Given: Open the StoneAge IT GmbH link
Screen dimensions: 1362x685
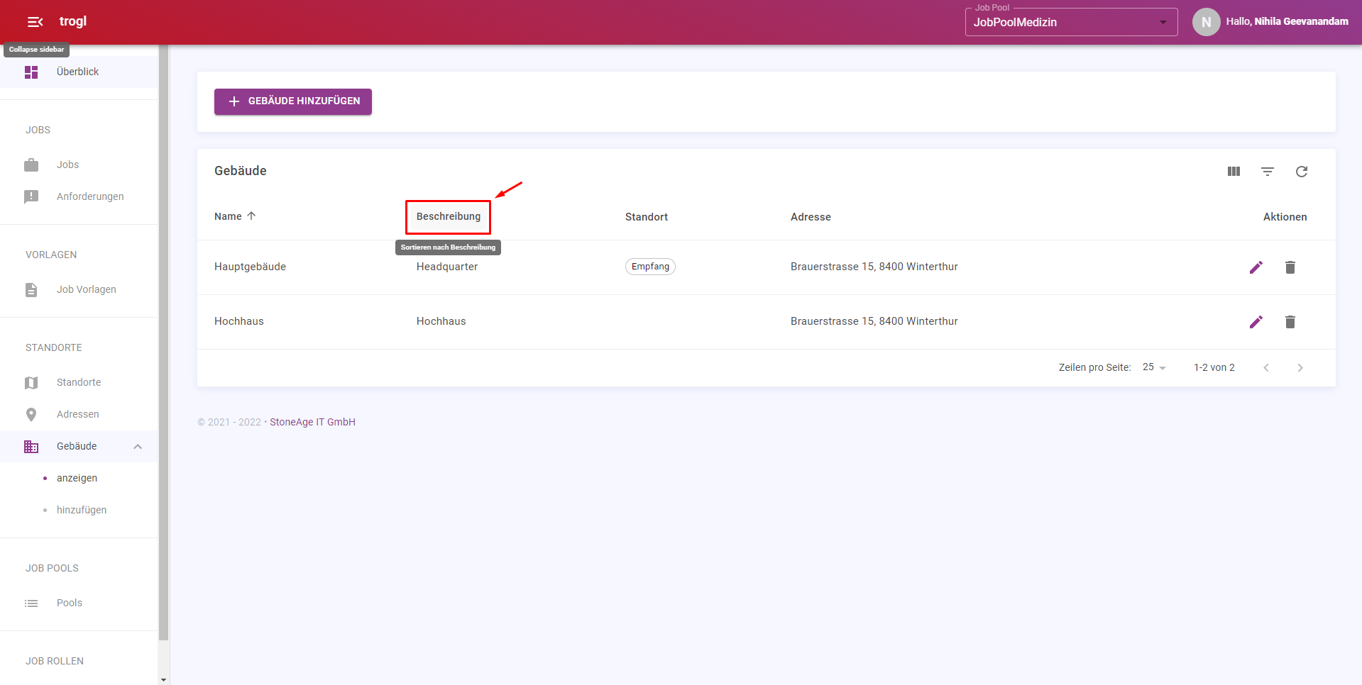Looking at the screenshot, I should tap(312, 422).
